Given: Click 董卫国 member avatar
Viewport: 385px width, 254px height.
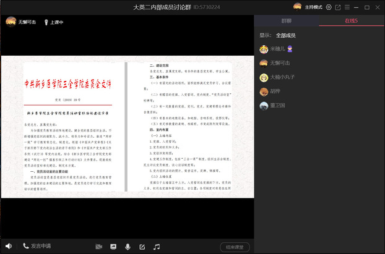Looking at the screenshot, I should point(264,106).
